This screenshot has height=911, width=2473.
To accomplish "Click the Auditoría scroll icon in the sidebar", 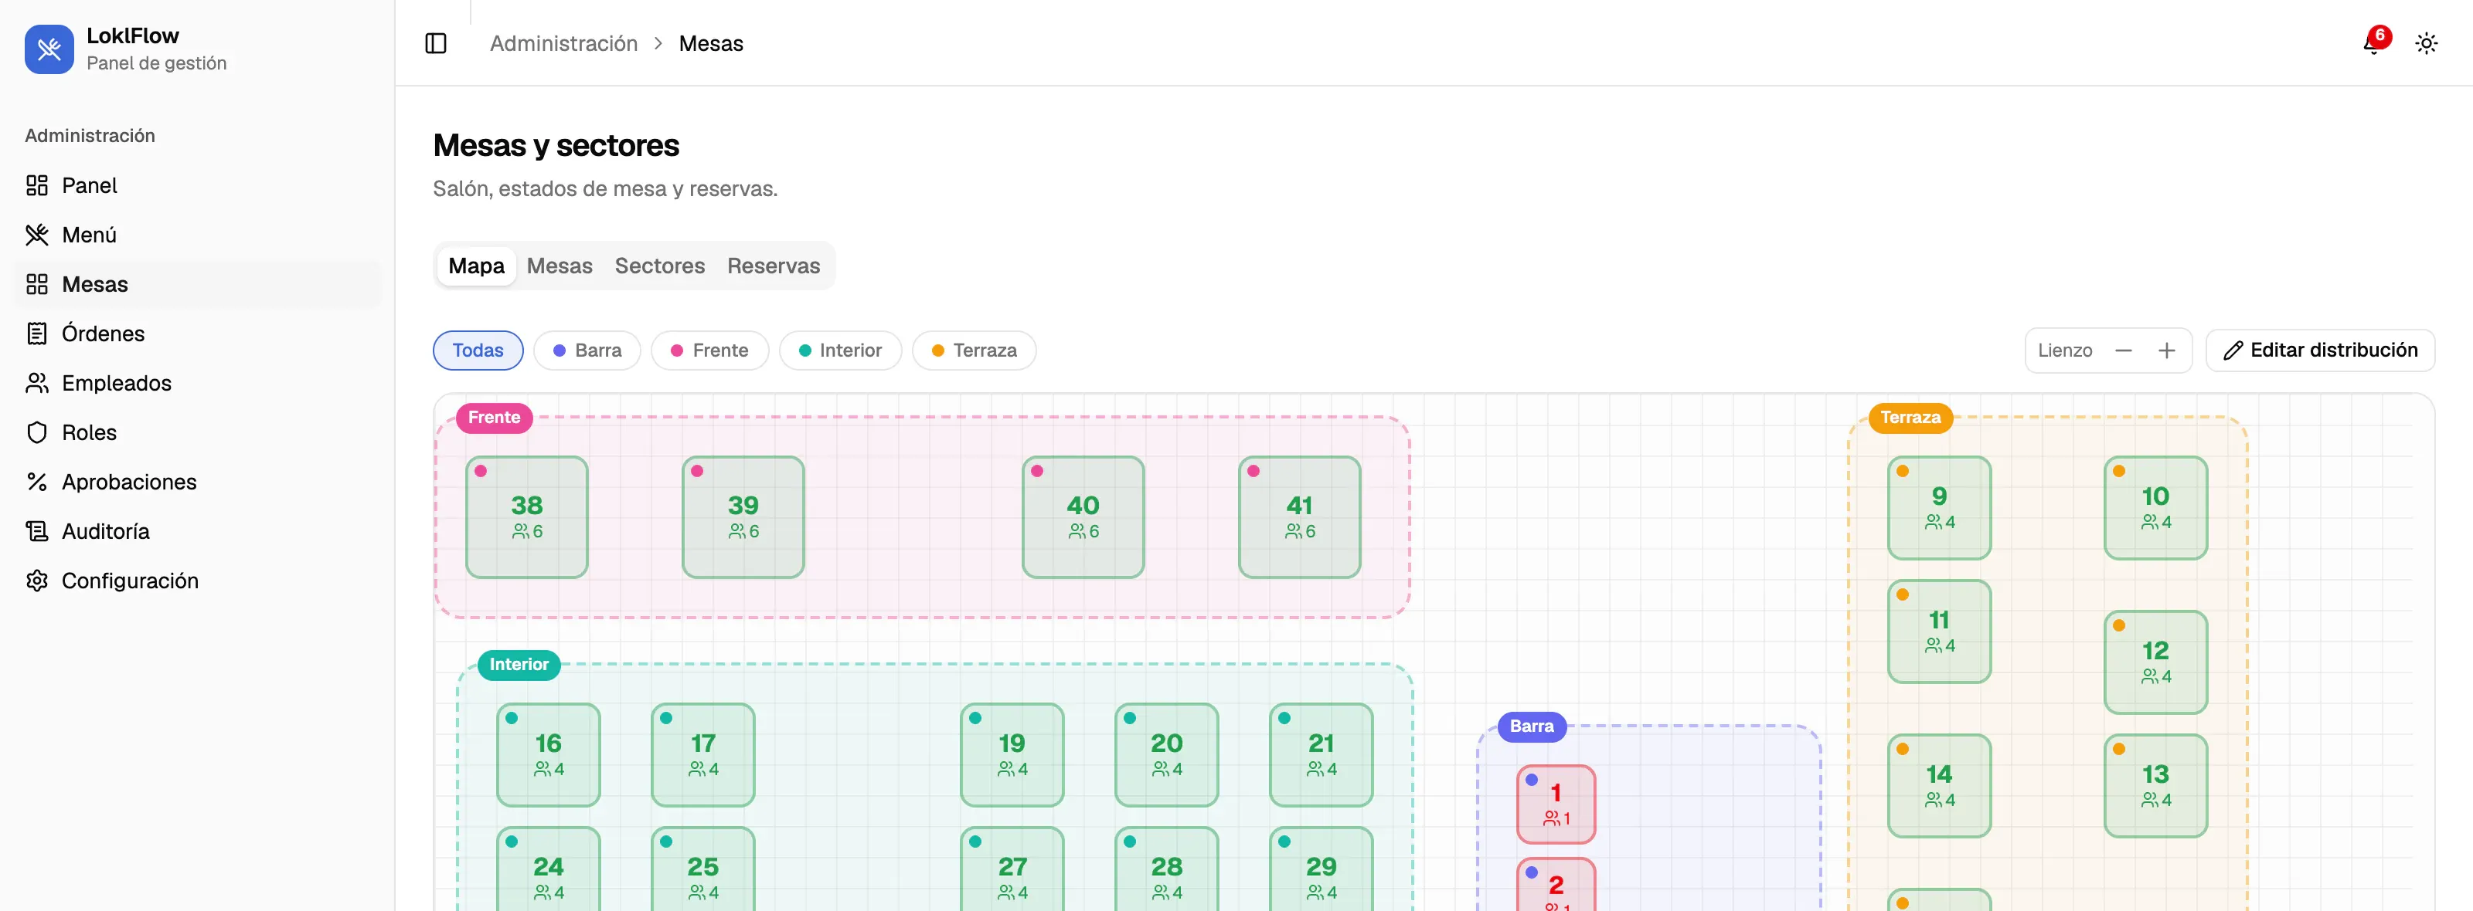I will (36, 531).
